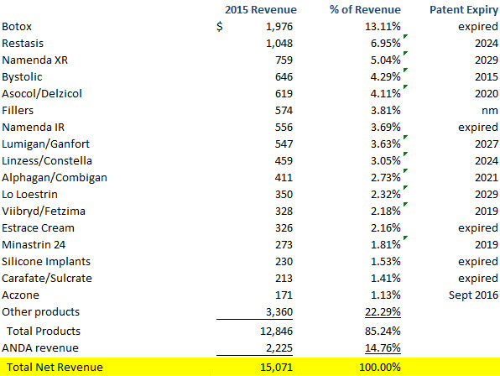Click the green triangle next to 5.04%
This screenshot has height=376, width=500.
click(405, 53)
